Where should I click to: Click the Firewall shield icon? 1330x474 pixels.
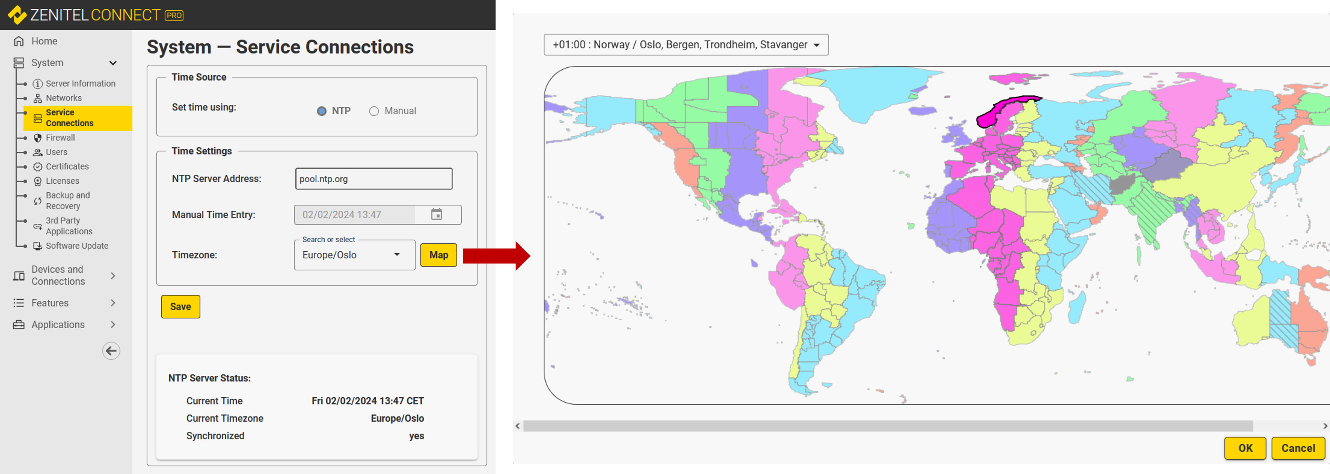pyautogui.click(x=38, y=138)
